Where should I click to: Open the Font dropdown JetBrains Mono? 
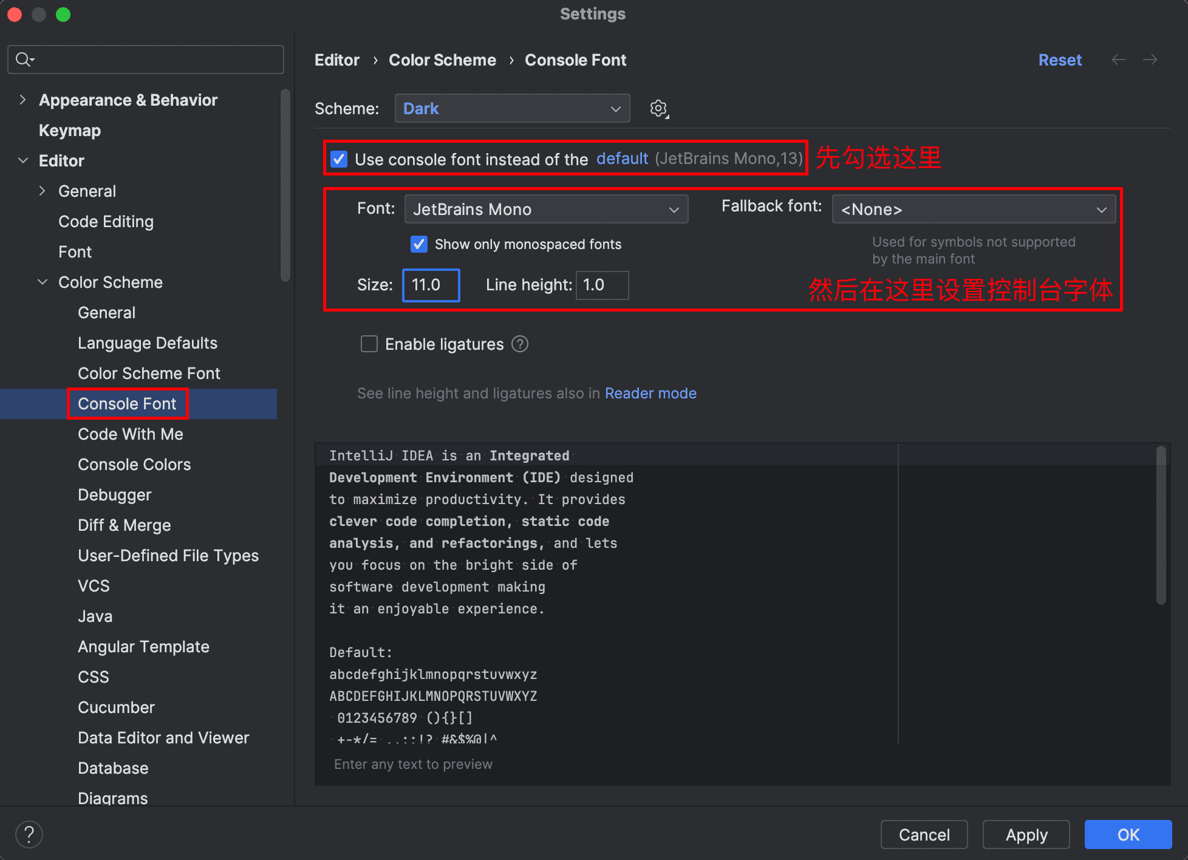coord(546,210)
